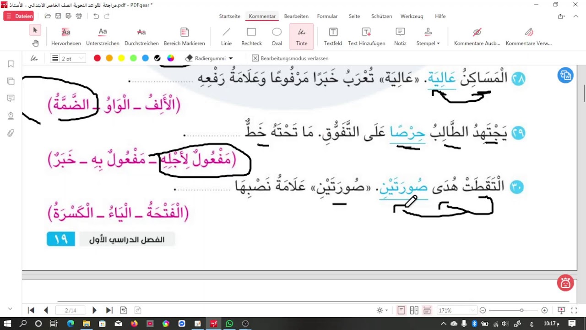Click the page number field 2/14
The image size is (586, 330).
[71, 310]
